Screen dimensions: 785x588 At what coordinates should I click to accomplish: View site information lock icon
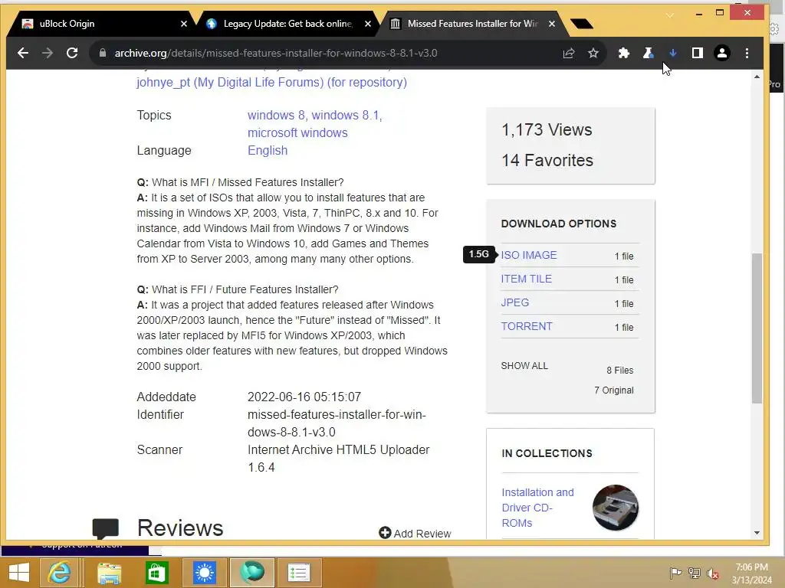(103, 53)
